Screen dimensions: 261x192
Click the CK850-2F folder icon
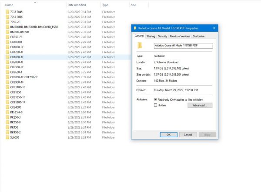pos(7,37)
